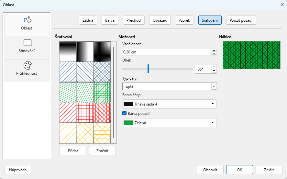Click the Změnit button

click(x=103, y=151)
